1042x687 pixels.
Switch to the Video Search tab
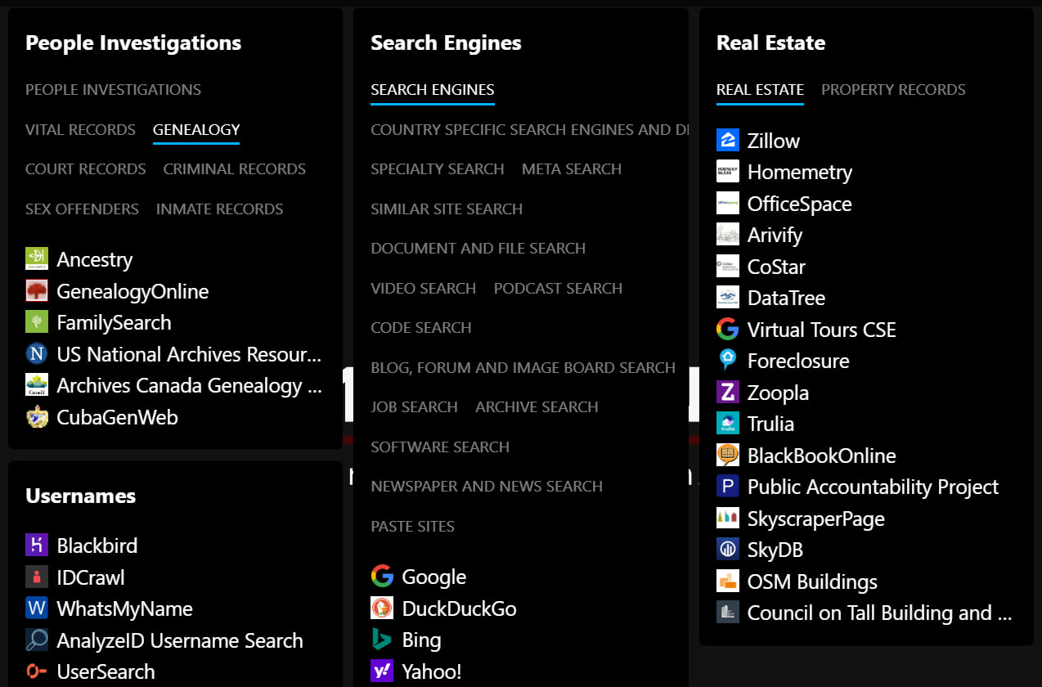pyautogui.click(x=424, y=288)
